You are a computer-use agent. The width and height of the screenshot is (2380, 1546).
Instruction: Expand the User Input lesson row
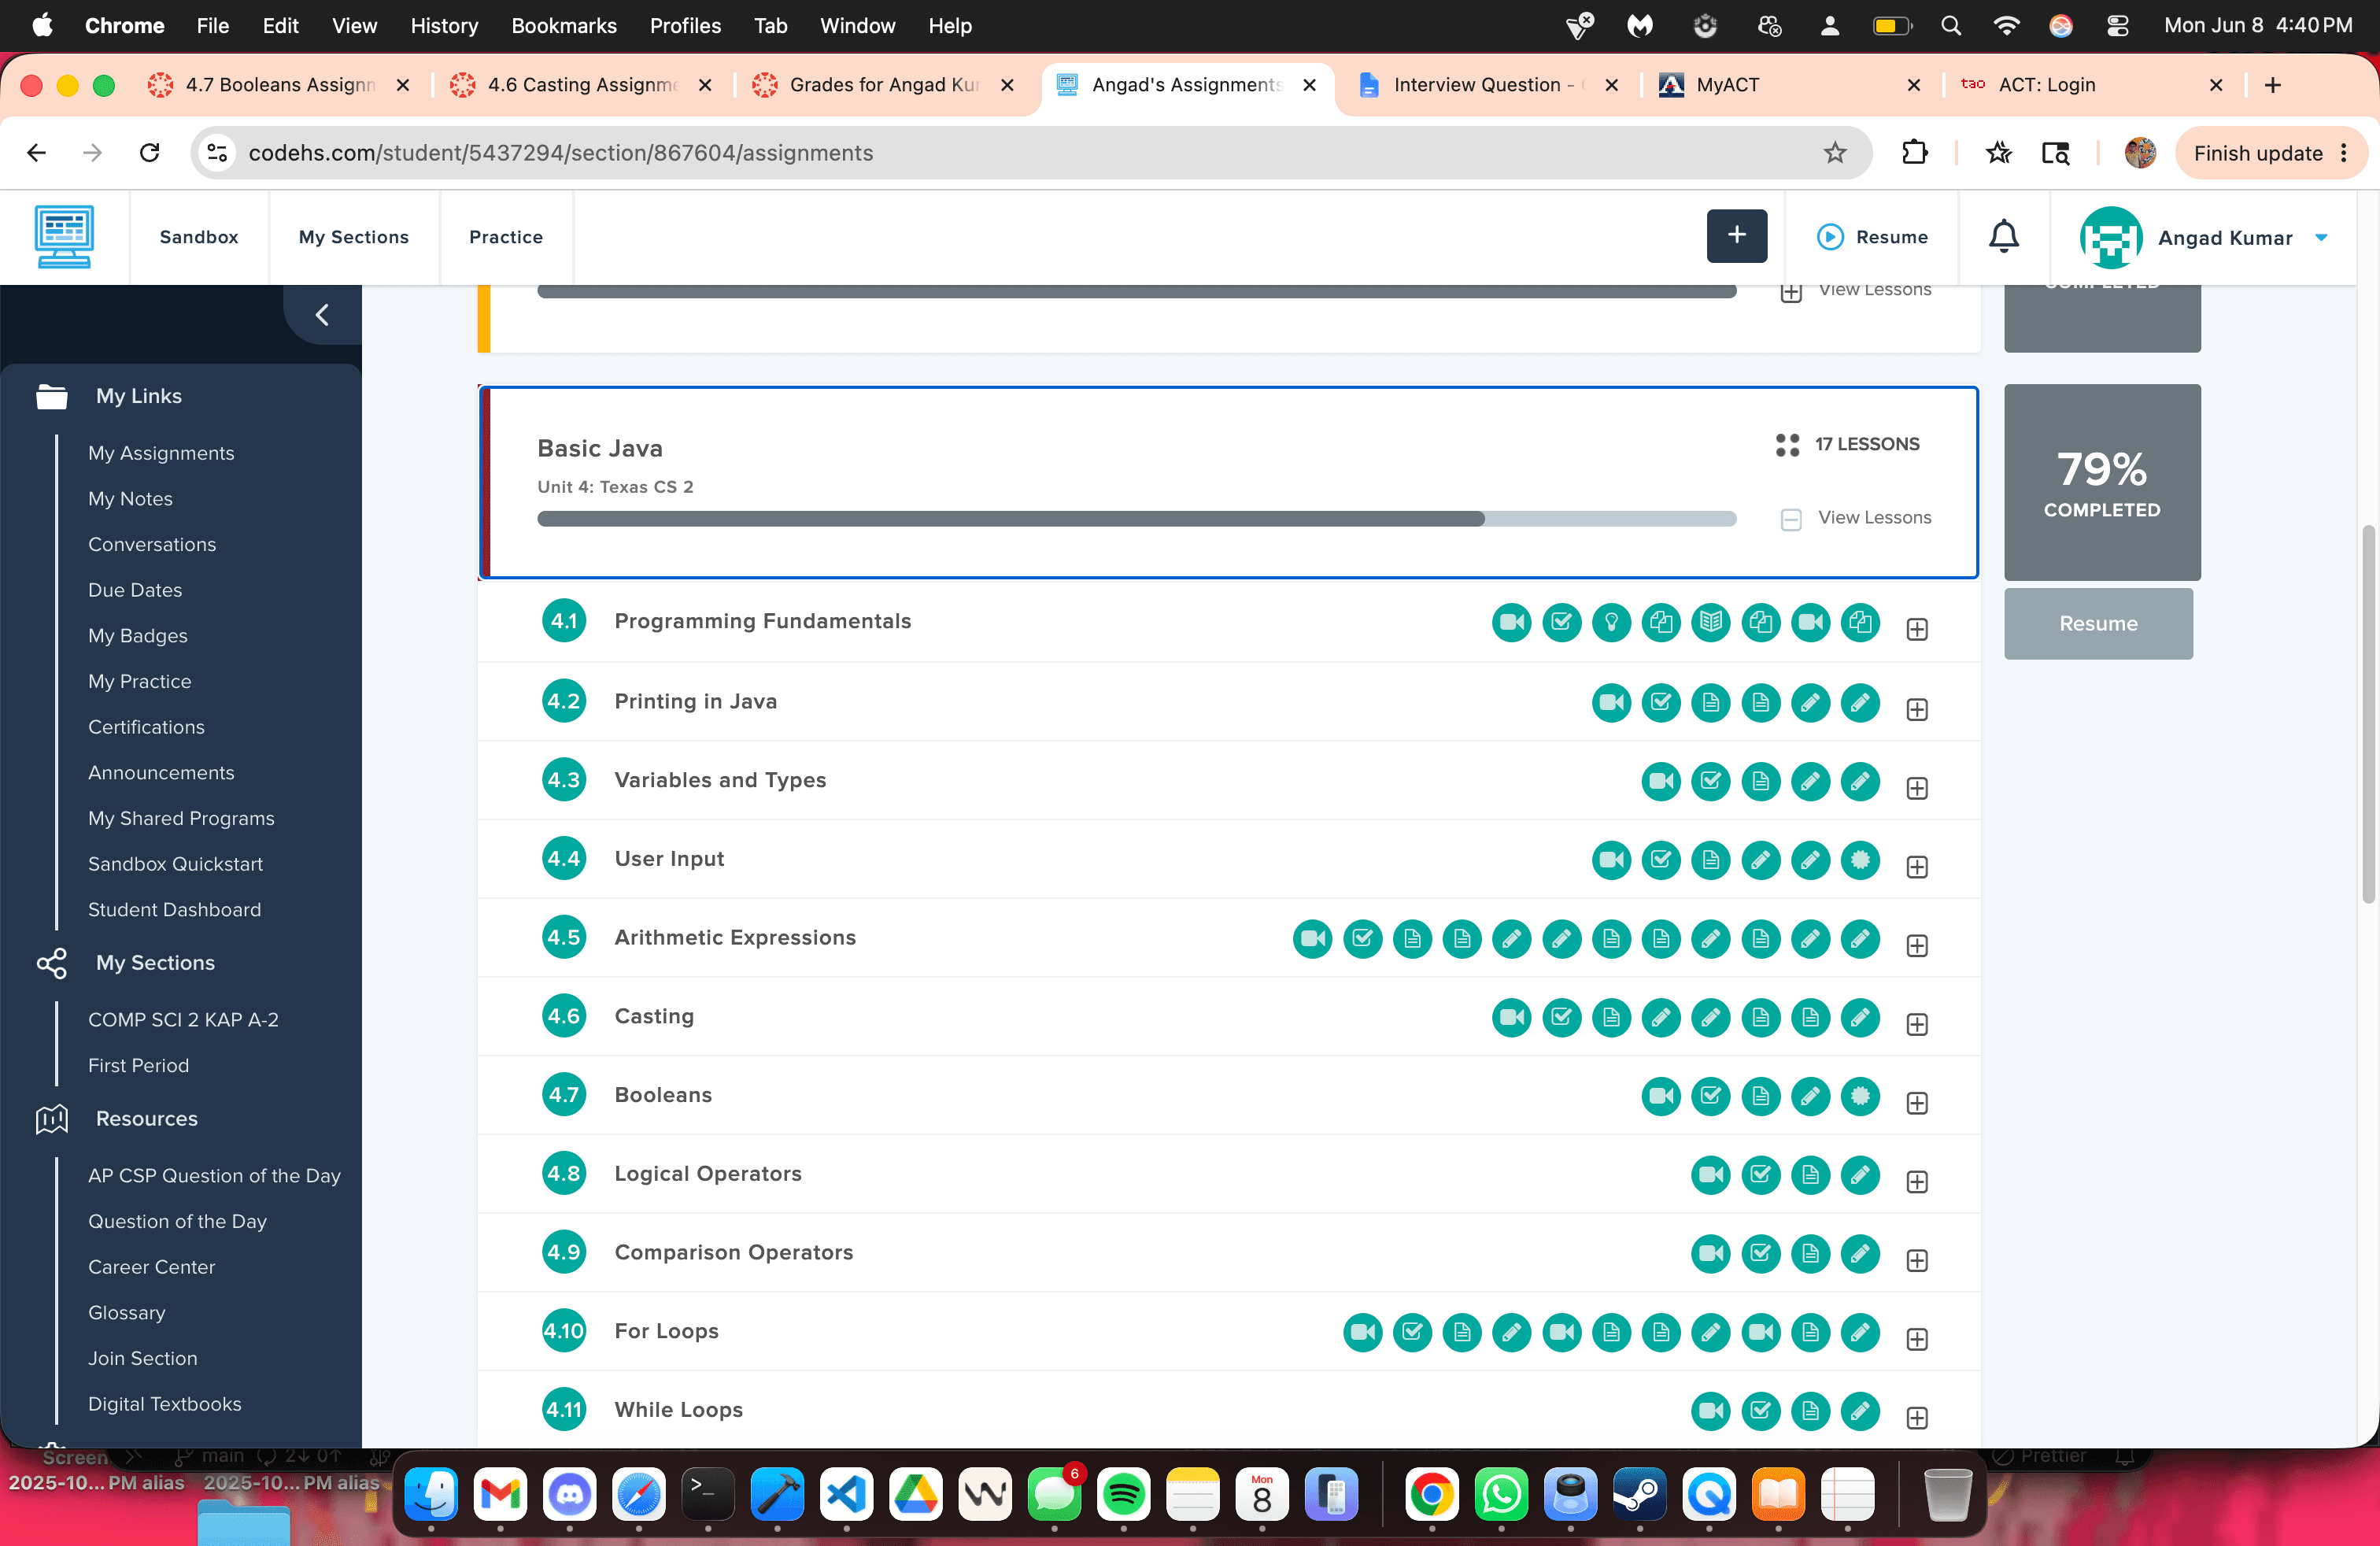(x=1916, y=867)
